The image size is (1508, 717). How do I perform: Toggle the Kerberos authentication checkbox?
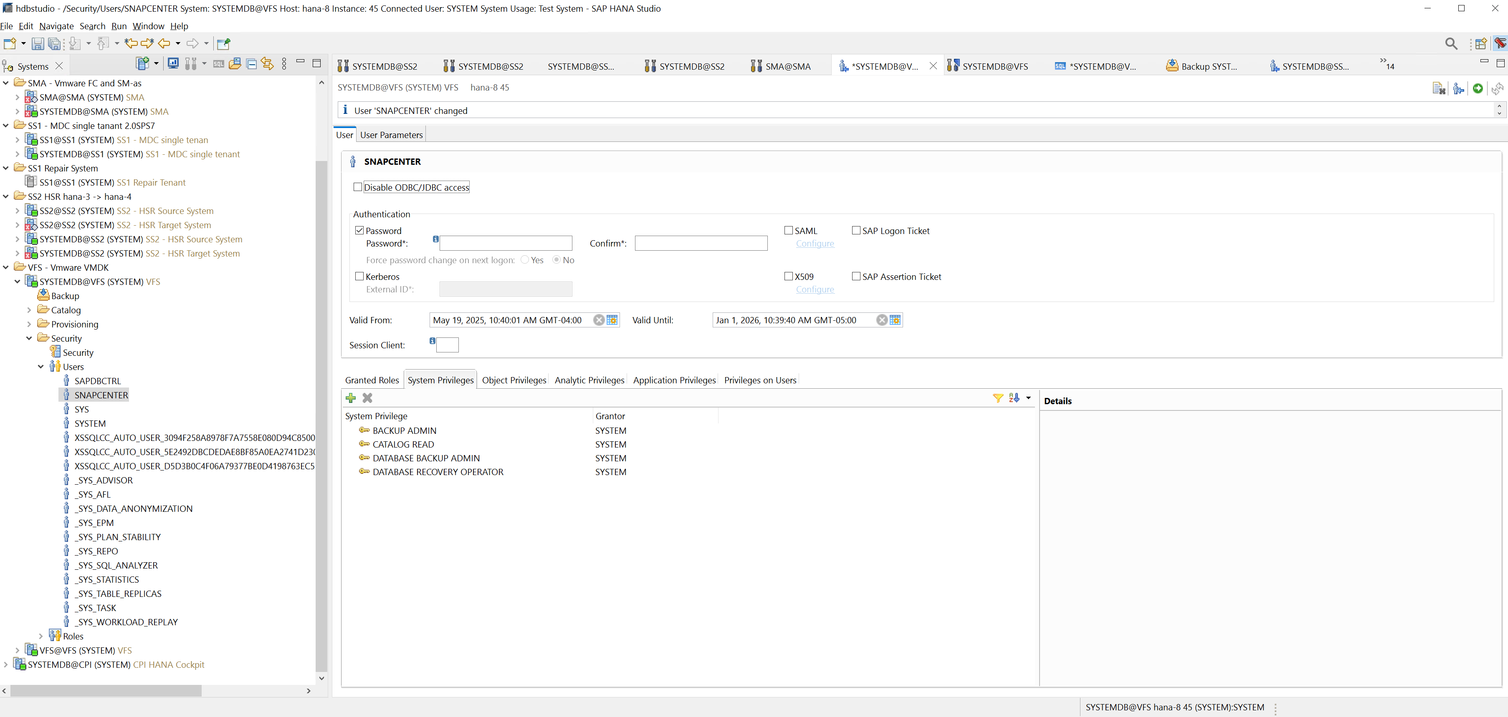point(359,277)
